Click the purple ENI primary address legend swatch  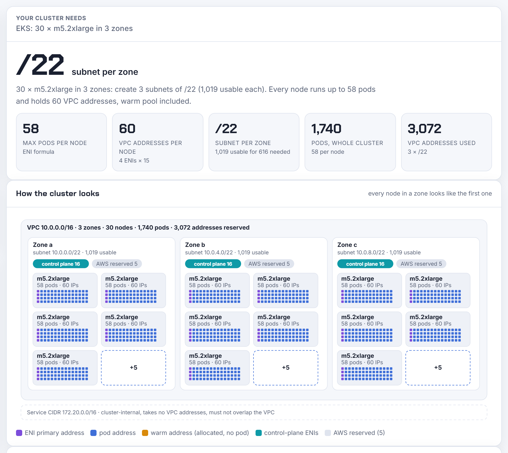coord(19,433)
